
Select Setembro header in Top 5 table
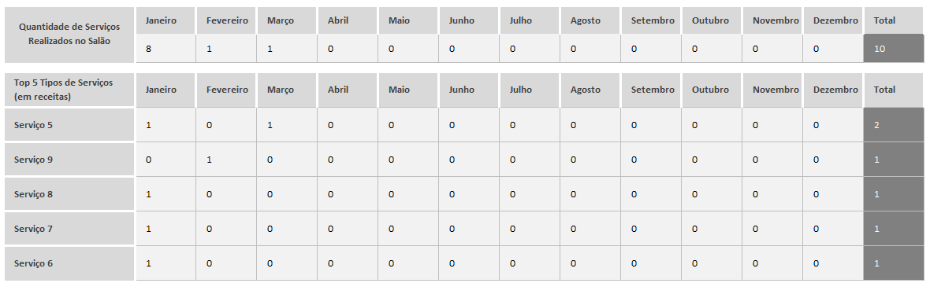point(651,90)
